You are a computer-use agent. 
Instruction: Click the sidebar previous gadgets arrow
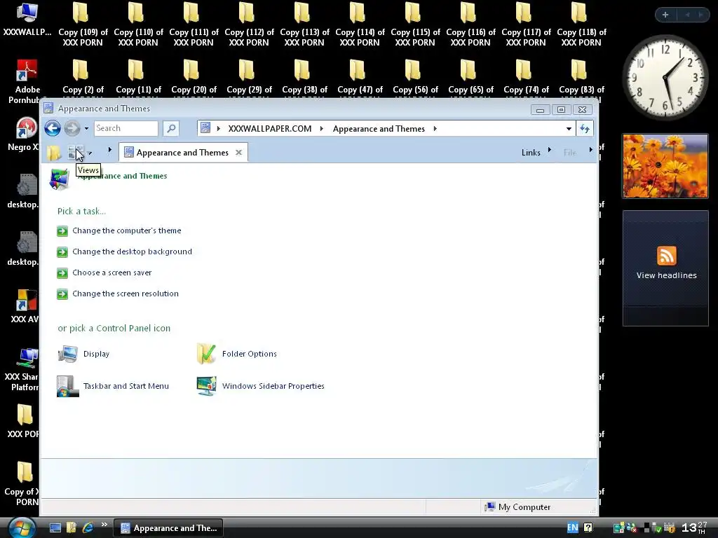pyautogui.click(x=687, y=15)
